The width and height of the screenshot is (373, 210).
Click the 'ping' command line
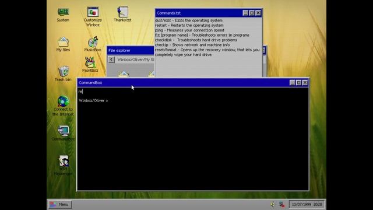coord(189,30)
